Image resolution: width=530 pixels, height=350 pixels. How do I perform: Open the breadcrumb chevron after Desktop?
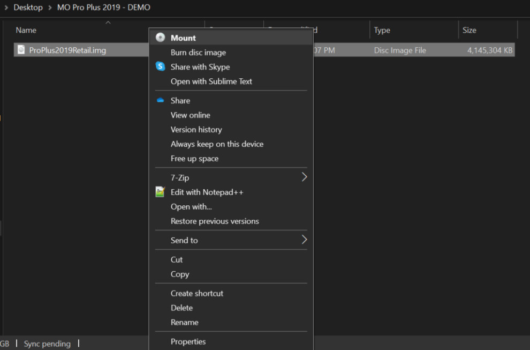pos(51,7)
